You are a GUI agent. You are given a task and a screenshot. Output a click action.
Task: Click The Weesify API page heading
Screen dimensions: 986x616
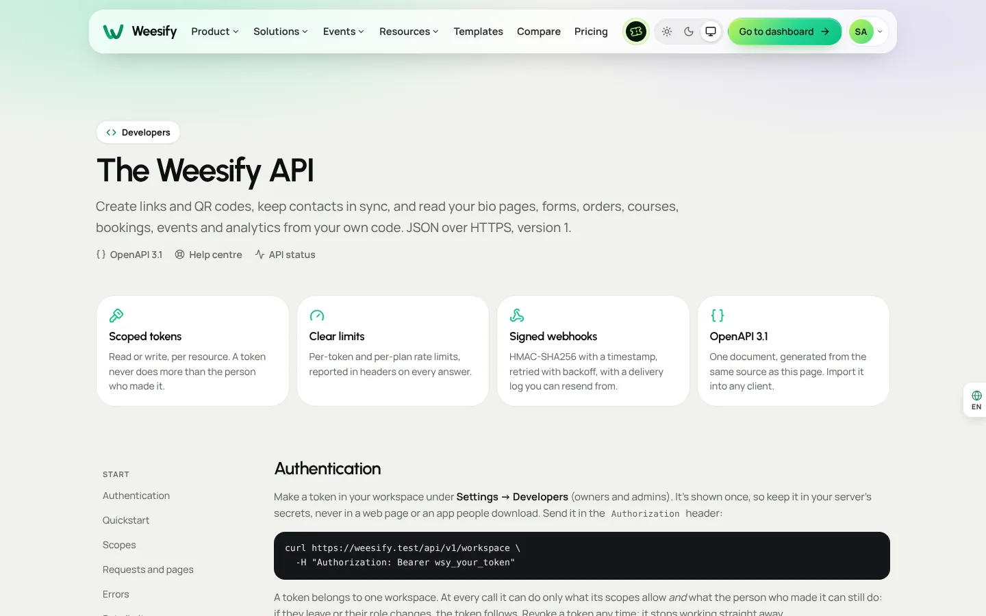pyautogui.click(x=205, y=170)
